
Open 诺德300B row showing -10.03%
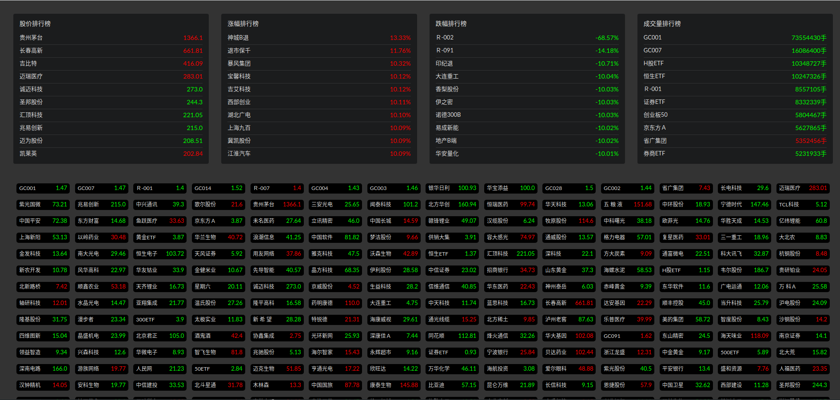[x=527, y=115]
